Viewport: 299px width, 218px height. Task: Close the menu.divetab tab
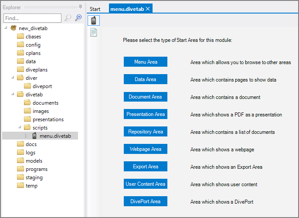pos(148,9)
